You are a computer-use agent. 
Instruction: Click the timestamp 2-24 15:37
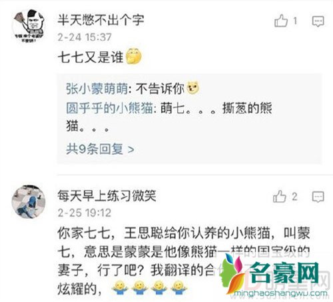(x=85, y=37)
